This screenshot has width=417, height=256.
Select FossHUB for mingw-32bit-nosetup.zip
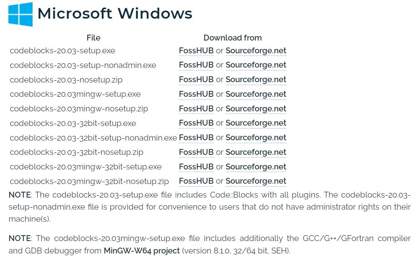coord(196,181)
